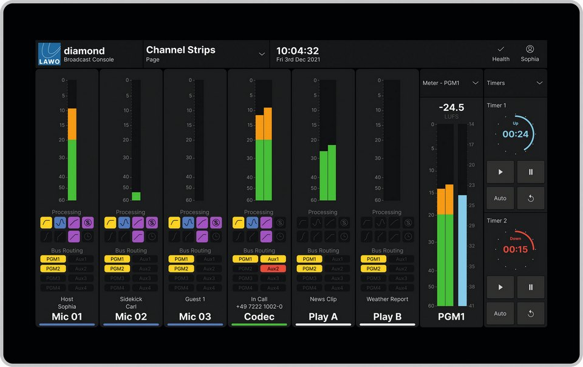The width and height of the screenshot is (583, 367).
Task: Disable Aux2 routing on Codec strip
Action: coord(273,269)
